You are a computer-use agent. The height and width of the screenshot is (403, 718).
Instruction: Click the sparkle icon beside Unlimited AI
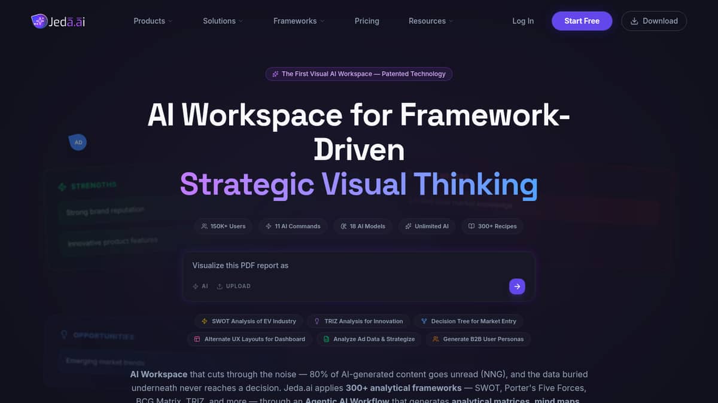point(408,227)
